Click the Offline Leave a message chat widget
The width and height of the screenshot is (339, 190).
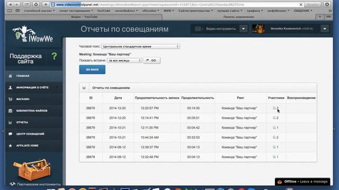302,182
